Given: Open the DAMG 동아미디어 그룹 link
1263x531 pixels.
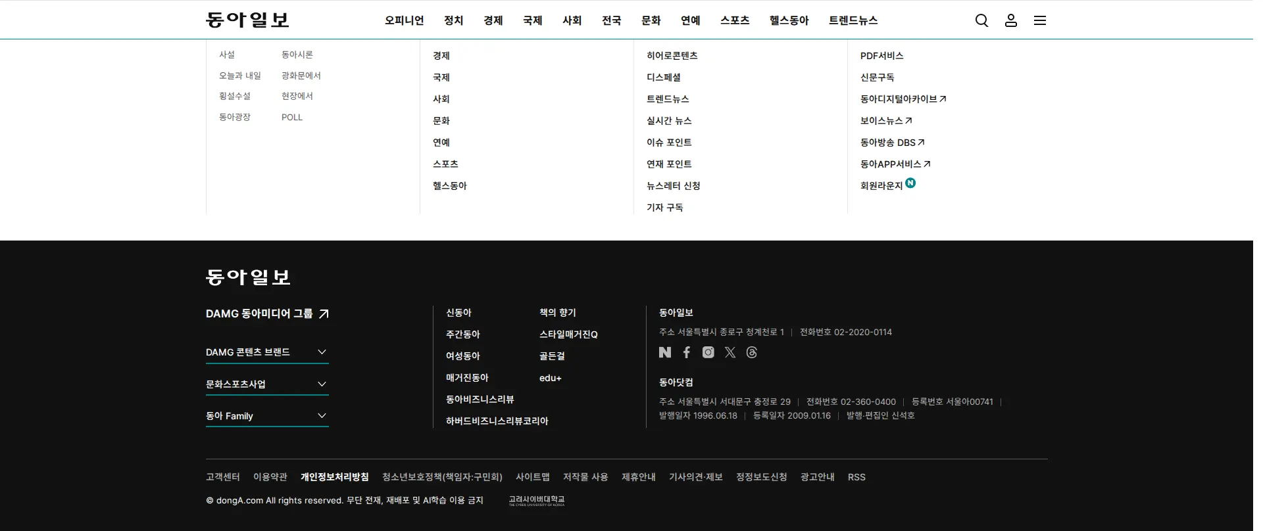Looking at the screenshot, I should [267, 313].
